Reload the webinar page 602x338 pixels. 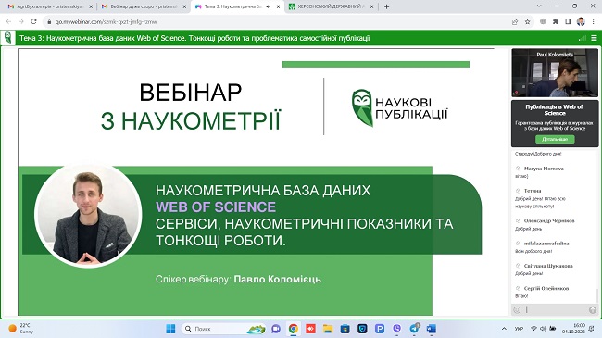click(33, 22)
